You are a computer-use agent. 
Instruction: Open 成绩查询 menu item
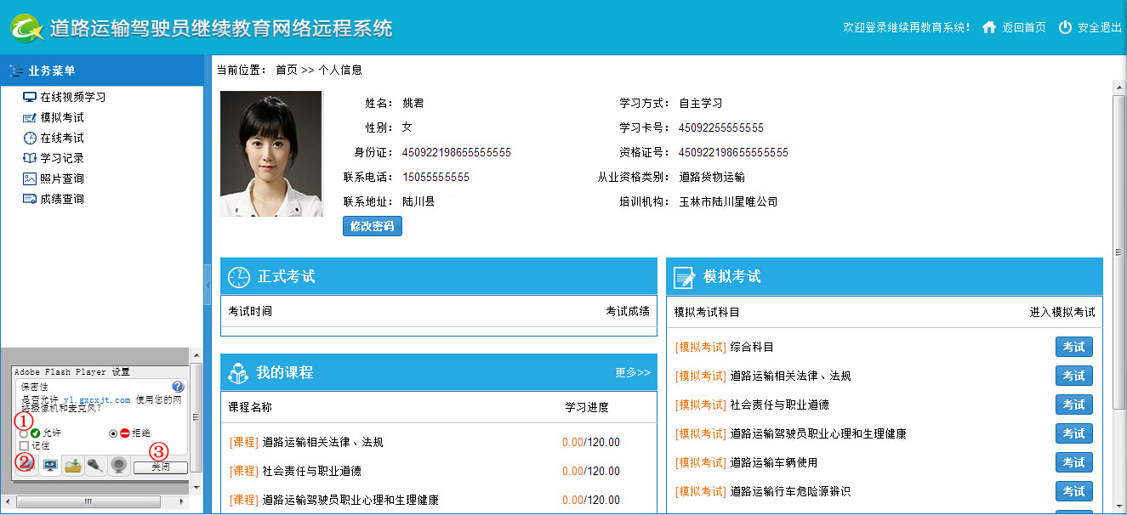click(62, 199)
